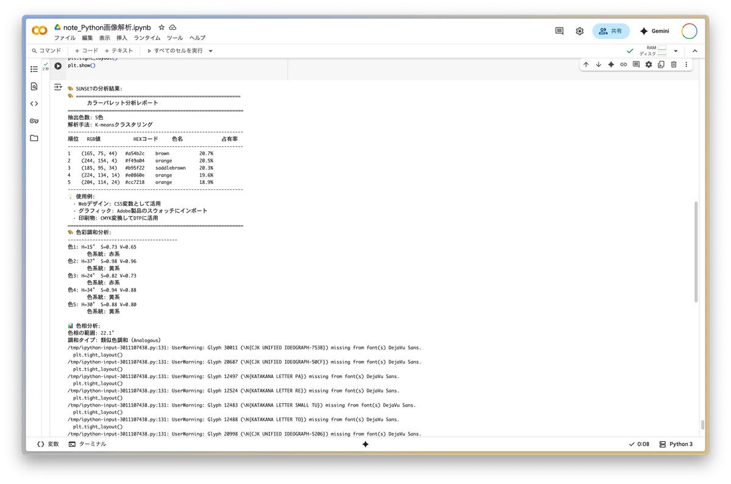Click the Google account avatar

tap(690, 31)
